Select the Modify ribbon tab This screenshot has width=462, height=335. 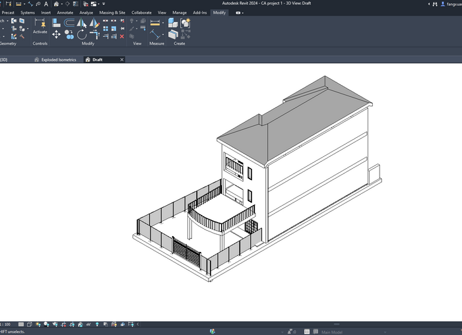coord(219,13)
